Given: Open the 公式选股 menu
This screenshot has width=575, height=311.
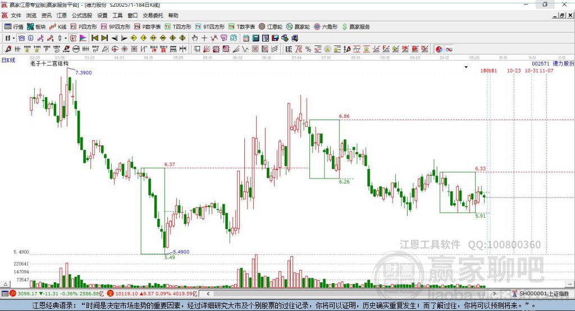Looking at the screenshot, I should click(82, 15).
